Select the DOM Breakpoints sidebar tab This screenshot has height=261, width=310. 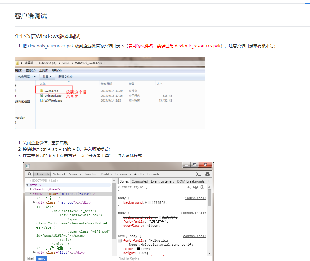tap(191, 181)
